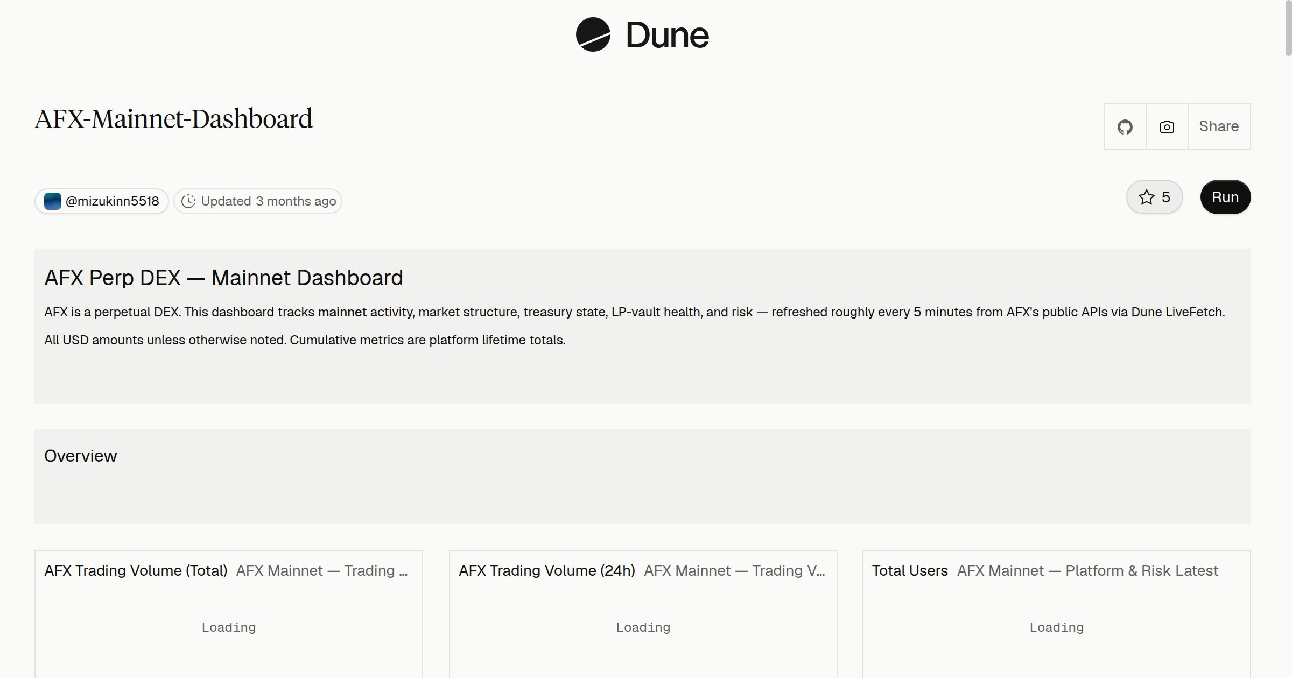Click the All USD amounts note line

coord(305,340)
